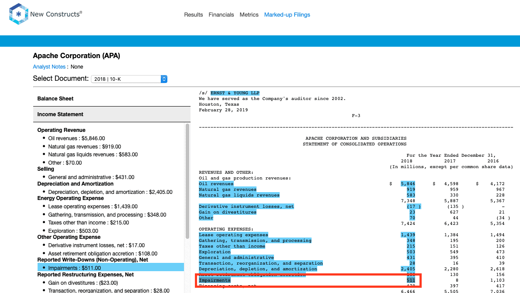Click highlighted Impairments label in filing
Viewport: 520px width, 293px height.
215,280
